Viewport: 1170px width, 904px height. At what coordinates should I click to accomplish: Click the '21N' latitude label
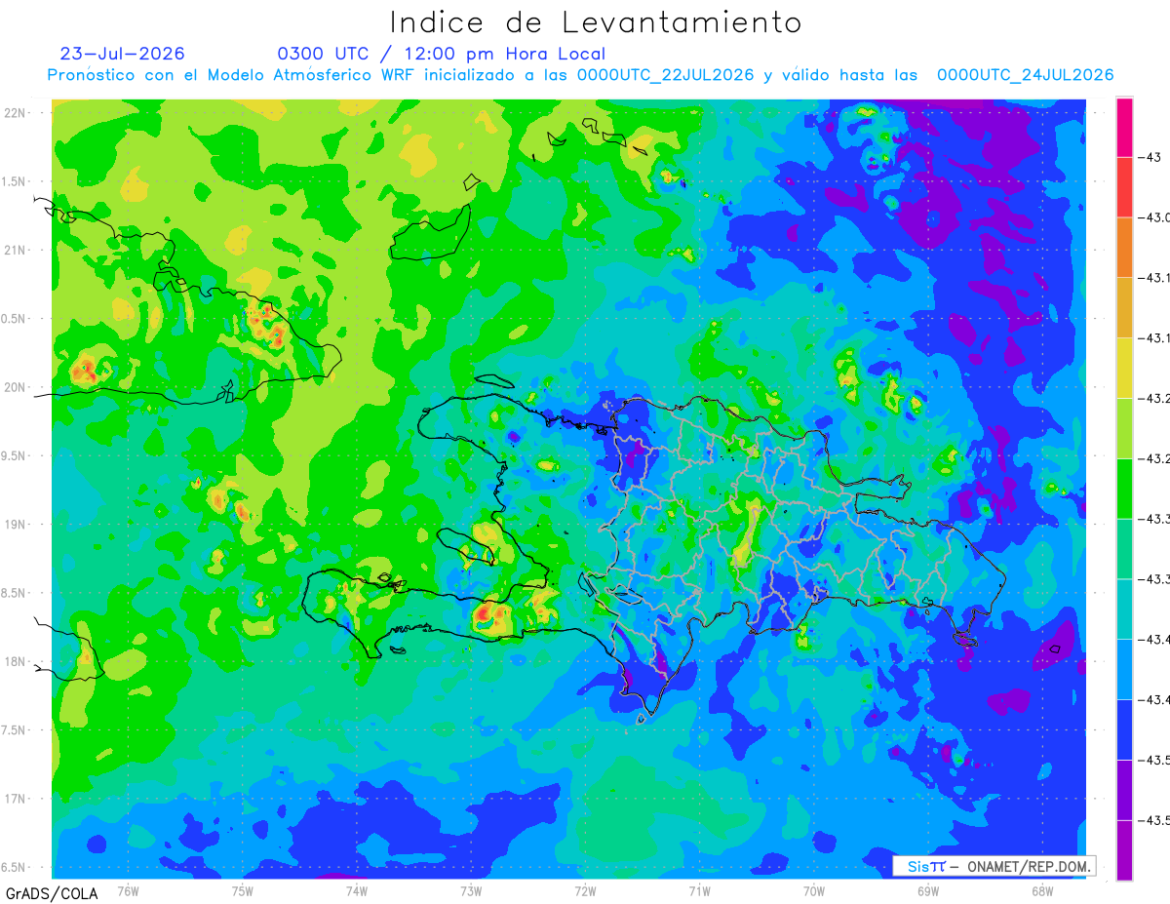[x=17, y=251]
